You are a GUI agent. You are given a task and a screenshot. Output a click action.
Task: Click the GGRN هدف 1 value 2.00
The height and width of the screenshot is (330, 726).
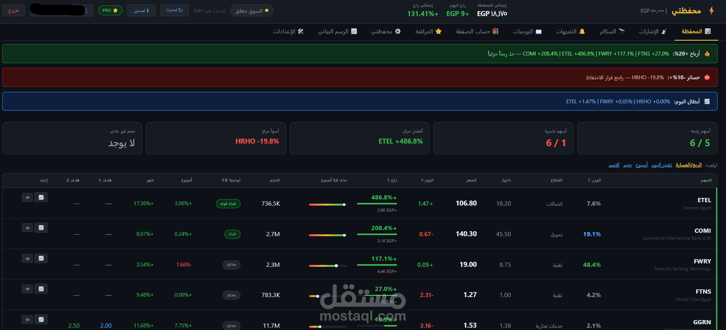pyautogui.click(x=106, y=325)
